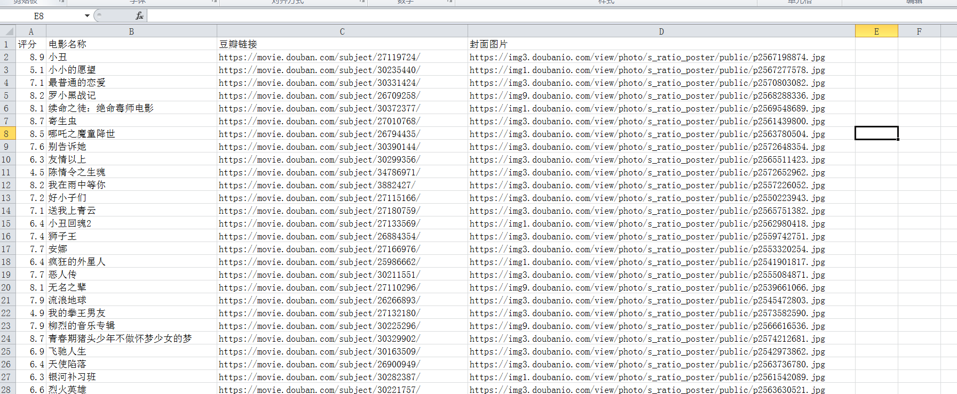Select the cell 友情以上
This screenshot has width=957, height=394.
(x=131, y=159)
